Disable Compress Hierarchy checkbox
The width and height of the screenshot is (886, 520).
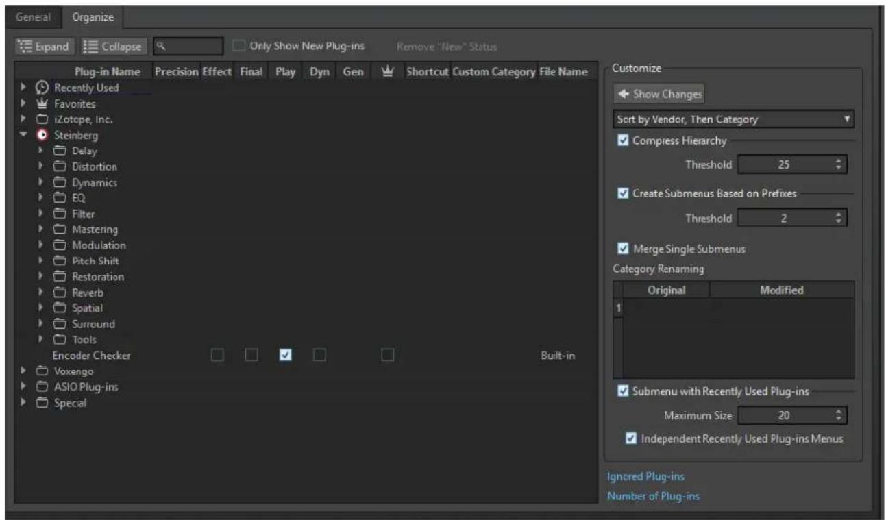coord(623,141)
